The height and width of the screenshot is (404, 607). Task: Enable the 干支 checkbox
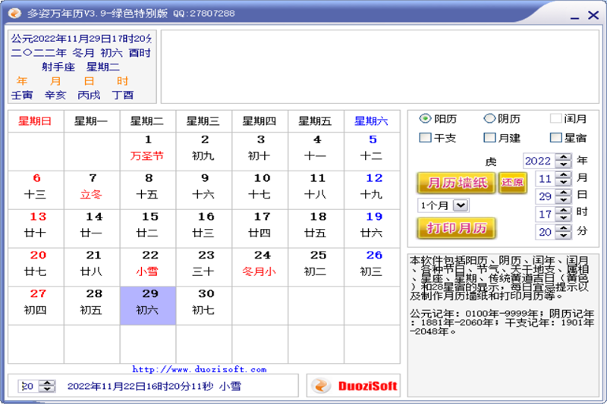(x=425, y=137)
